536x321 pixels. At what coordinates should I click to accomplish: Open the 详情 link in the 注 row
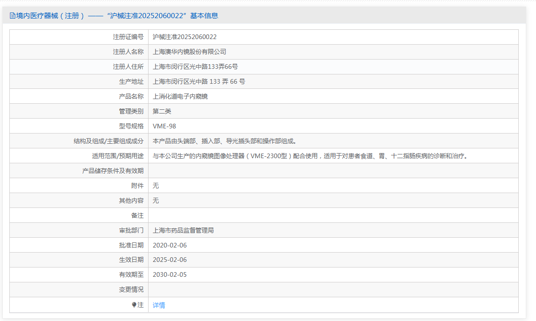point(159,305)
